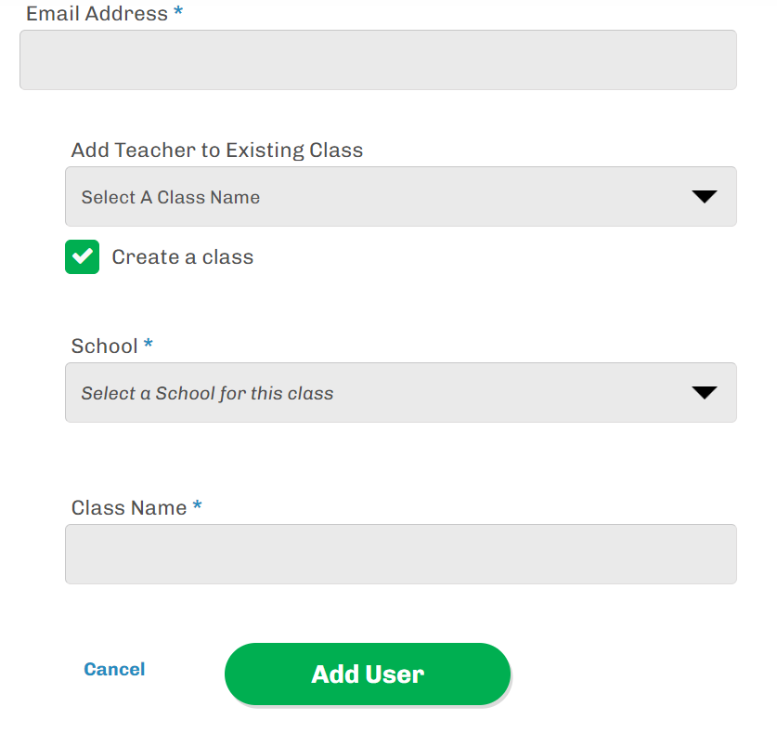Focus the Class Name text field
The height and width of the screenshot is (733, 777).
[400, 554]
